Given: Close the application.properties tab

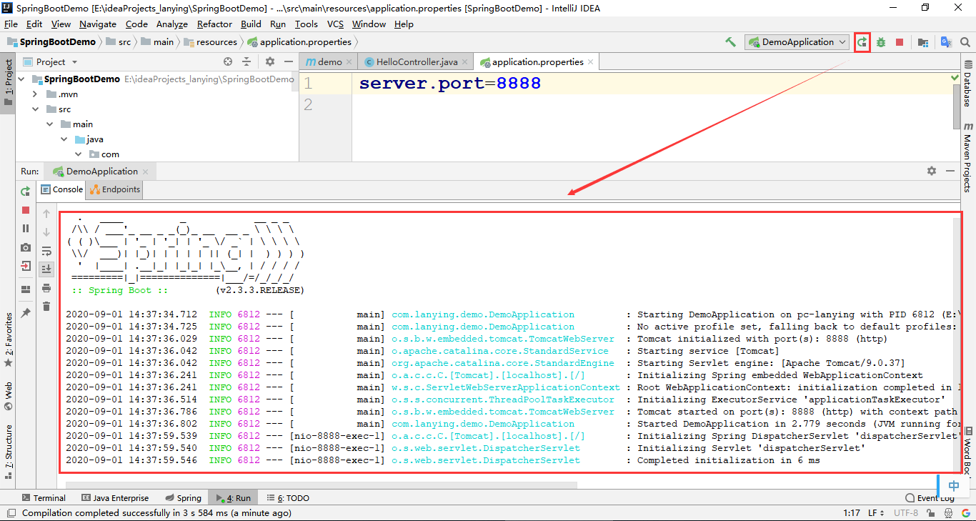Looking at the screenshot, I should [x=591, y=62].
